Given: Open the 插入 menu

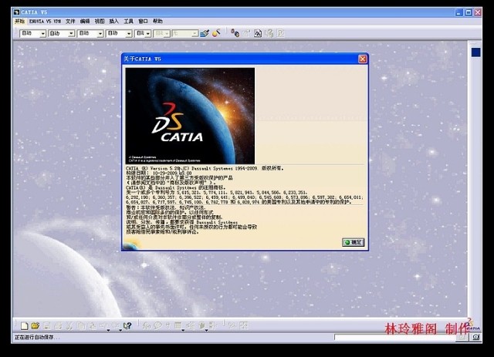Looking at the screenshot, I should [x=113, y=21].
